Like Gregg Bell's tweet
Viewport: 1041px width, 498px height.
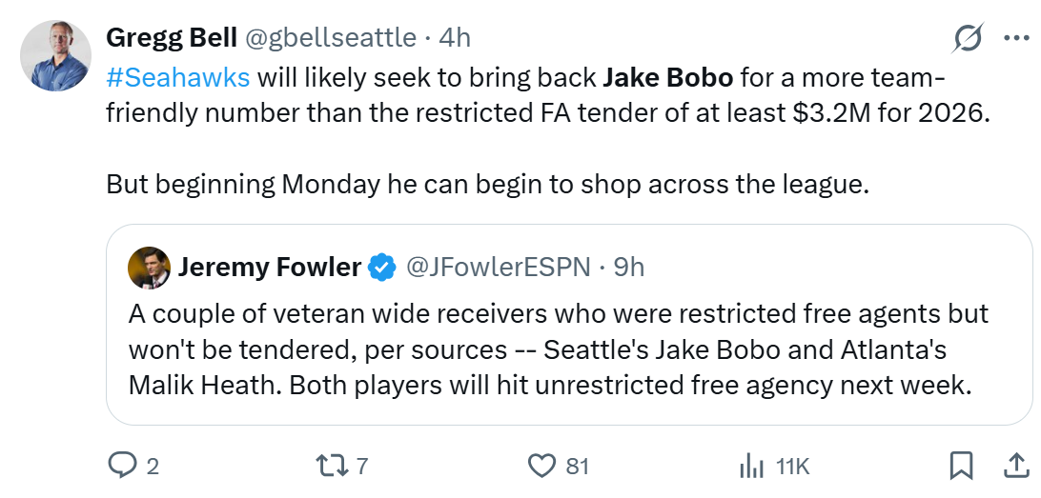click(542, 465)
